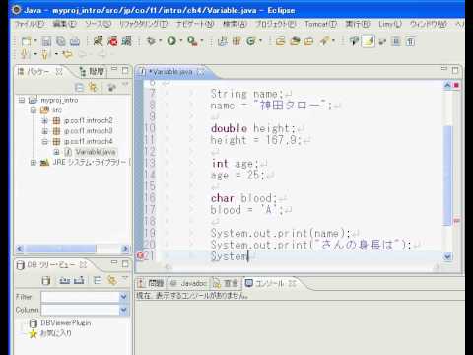Open the New wizard dropdown arrow
Screen dimensions: 473x355
coord(35,41)
